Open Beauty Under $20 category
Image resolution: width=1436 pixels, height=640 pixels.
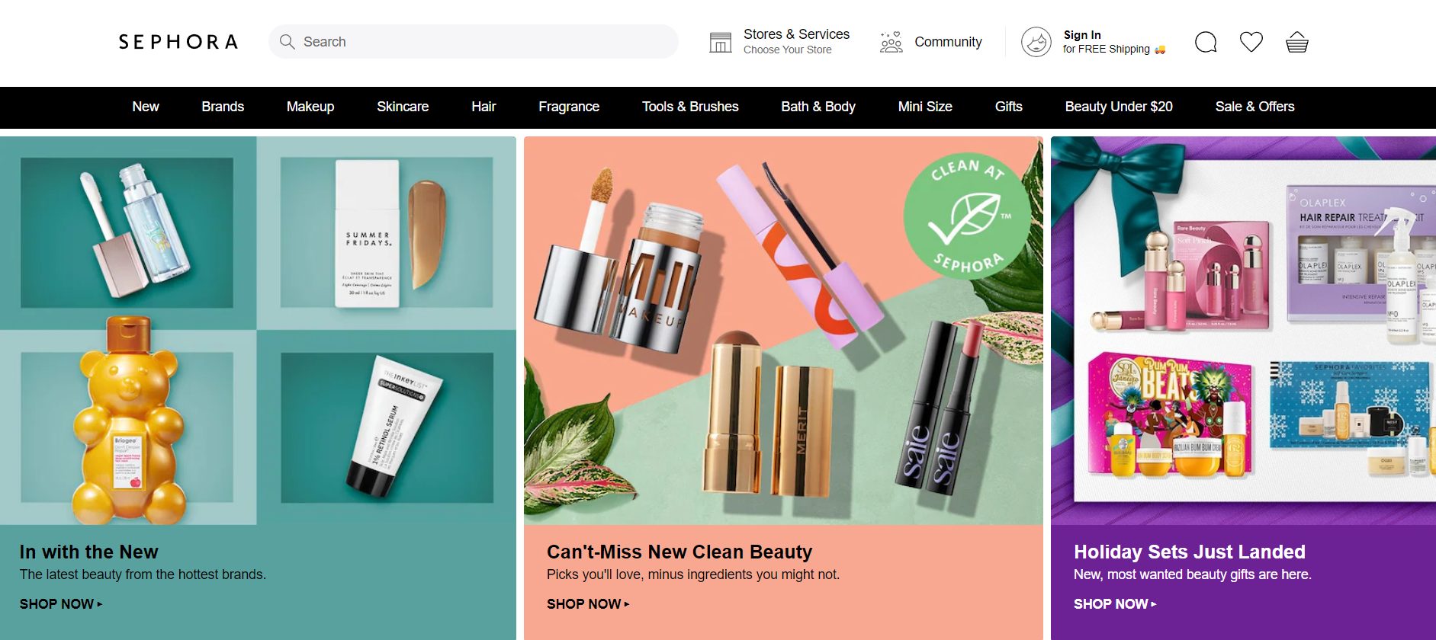click(x=1119, y=107)
